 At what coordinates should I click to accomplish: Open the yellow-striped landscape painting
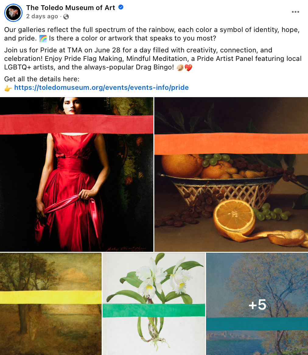(x=51, y=304)
